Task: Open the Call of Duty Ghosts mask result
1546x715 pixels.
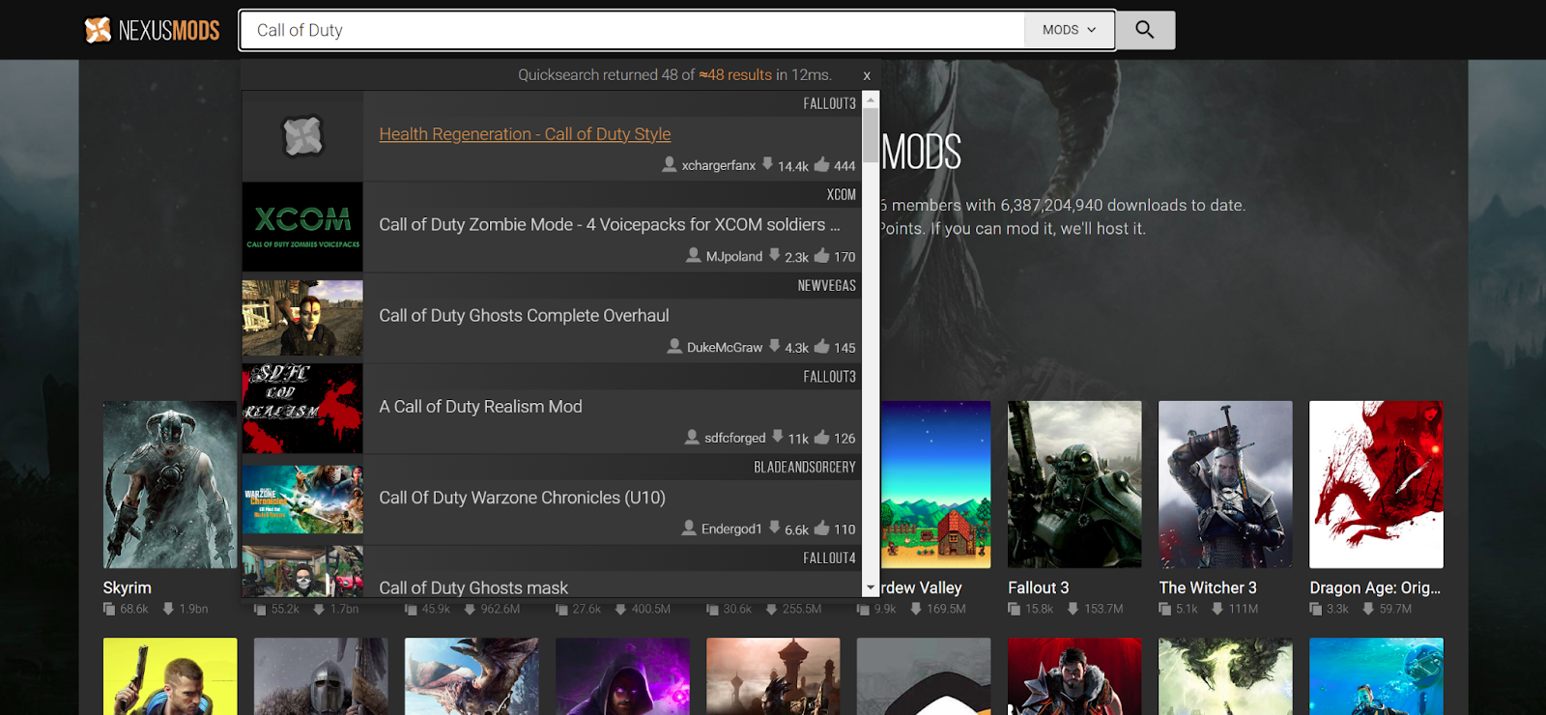Action: 473,587
